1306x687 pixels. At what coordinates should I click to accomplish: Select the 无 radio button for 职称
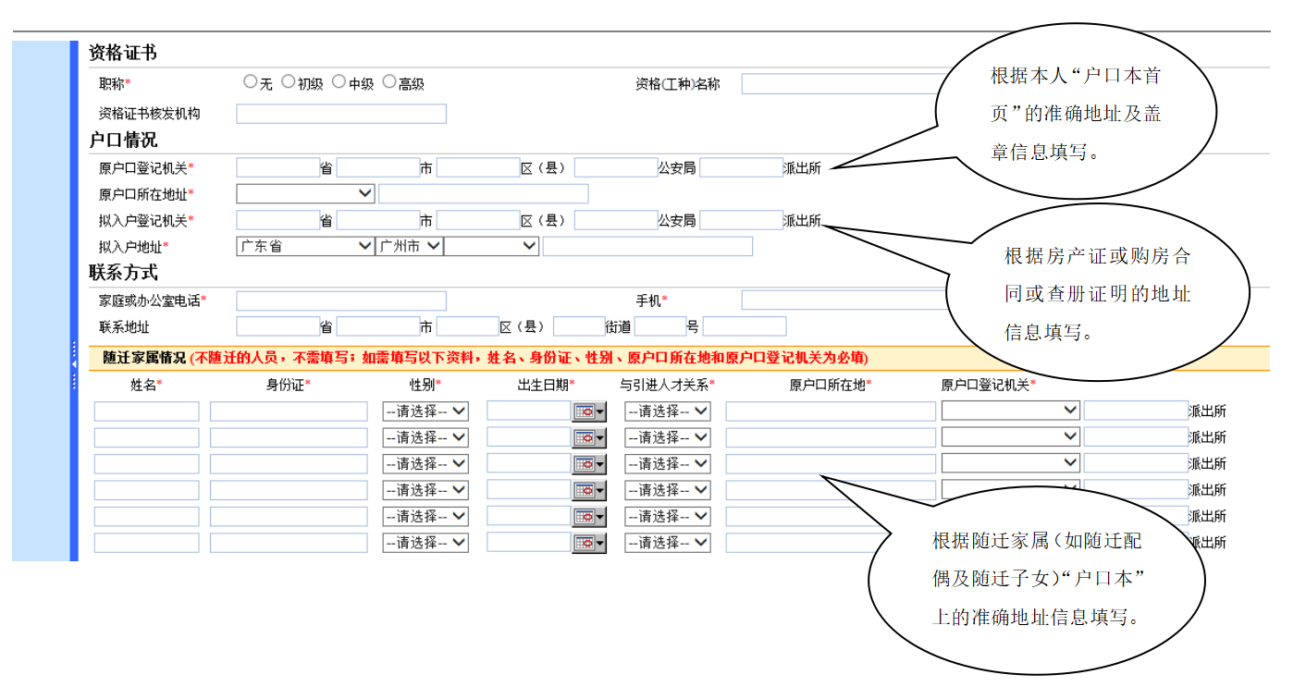(x=250, y=81)
